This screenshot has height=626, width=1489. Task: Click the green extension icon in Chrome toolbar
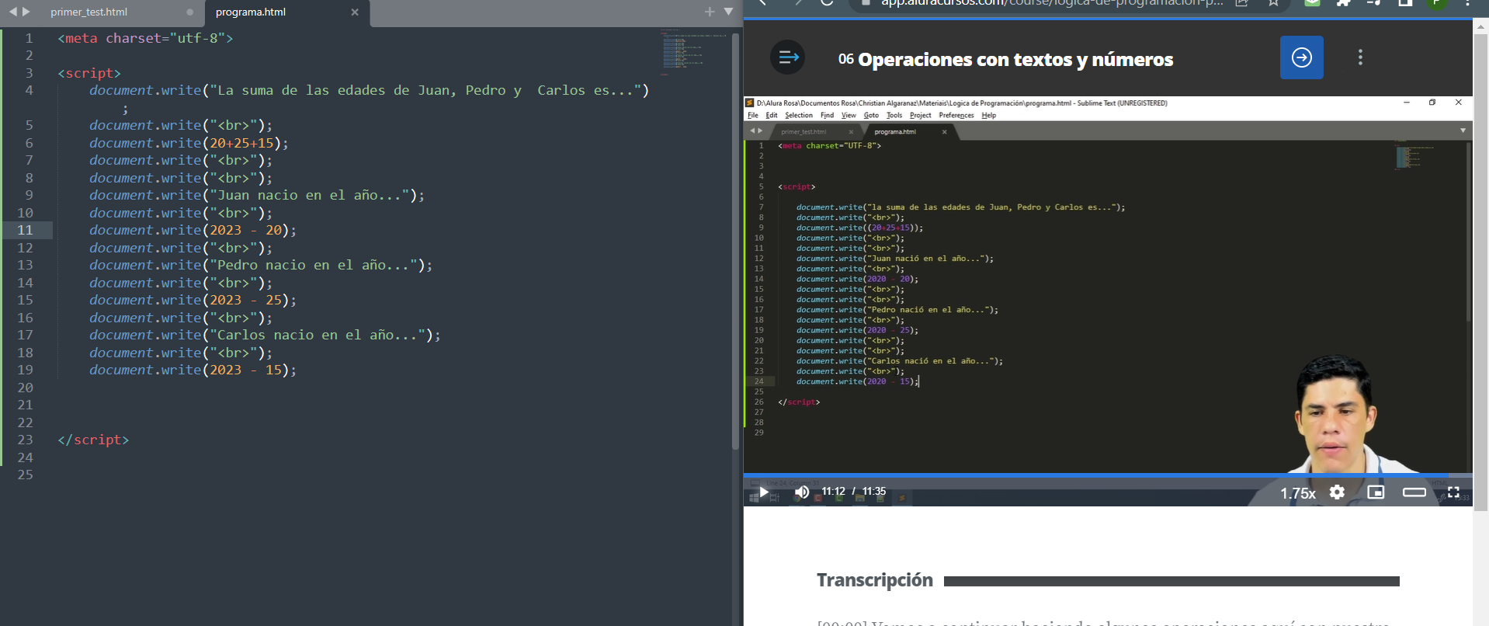(1312, 3)
